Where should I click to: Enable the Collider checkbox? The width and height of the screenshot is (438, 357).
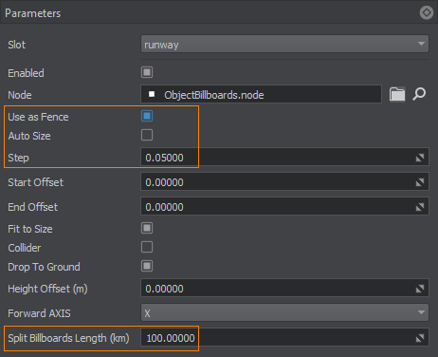pos(147,247)
